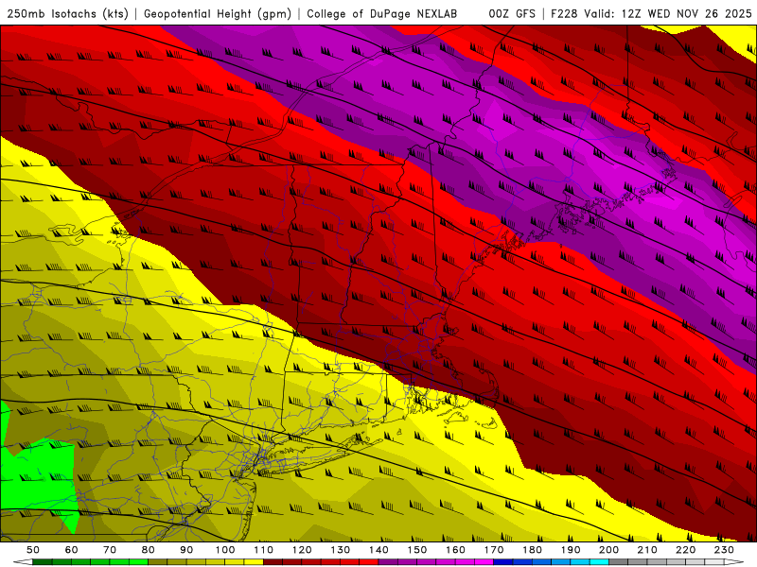Click the '80' label on color scale

pyautogui.click(x=149, y=550)
